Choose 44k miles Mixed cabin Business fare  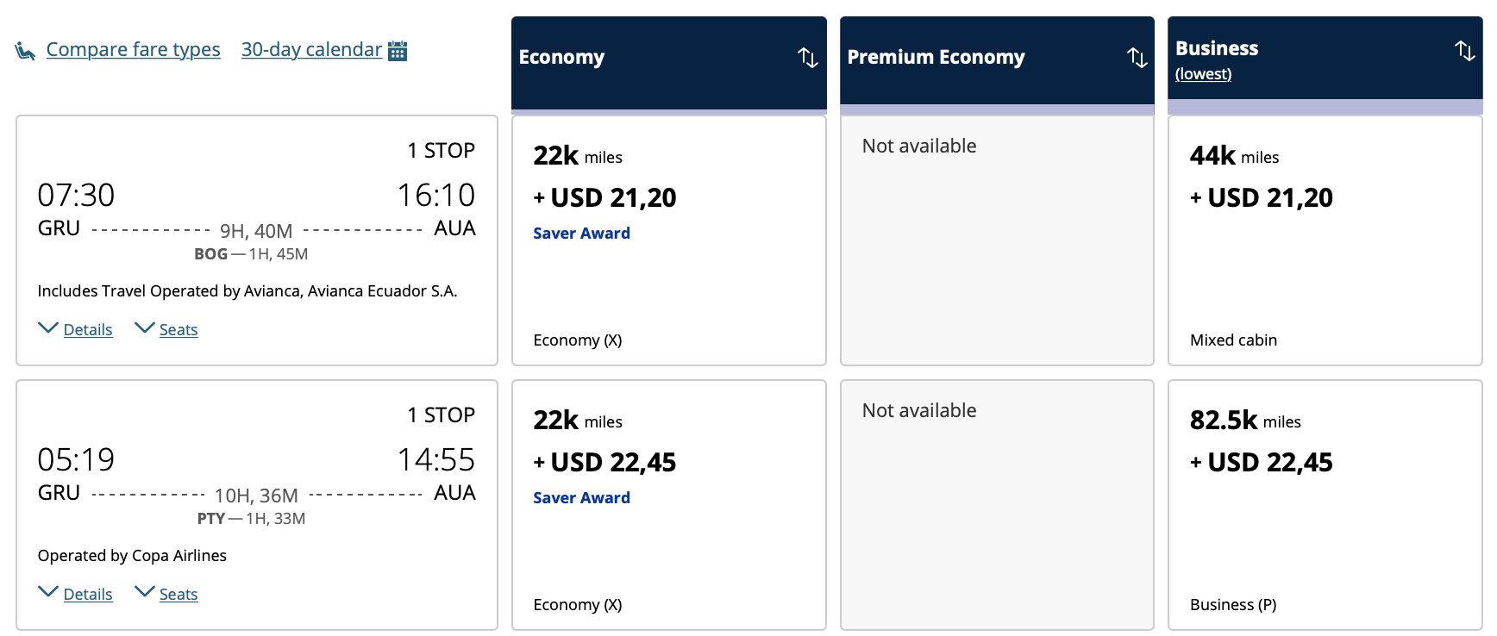click(x=1325, y=240)
